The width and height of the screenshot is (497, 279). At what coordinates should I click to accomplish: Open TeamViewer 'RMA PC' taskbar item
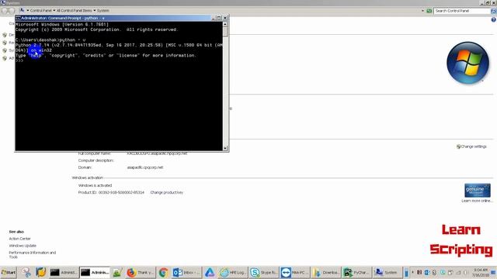coord(294,272)
